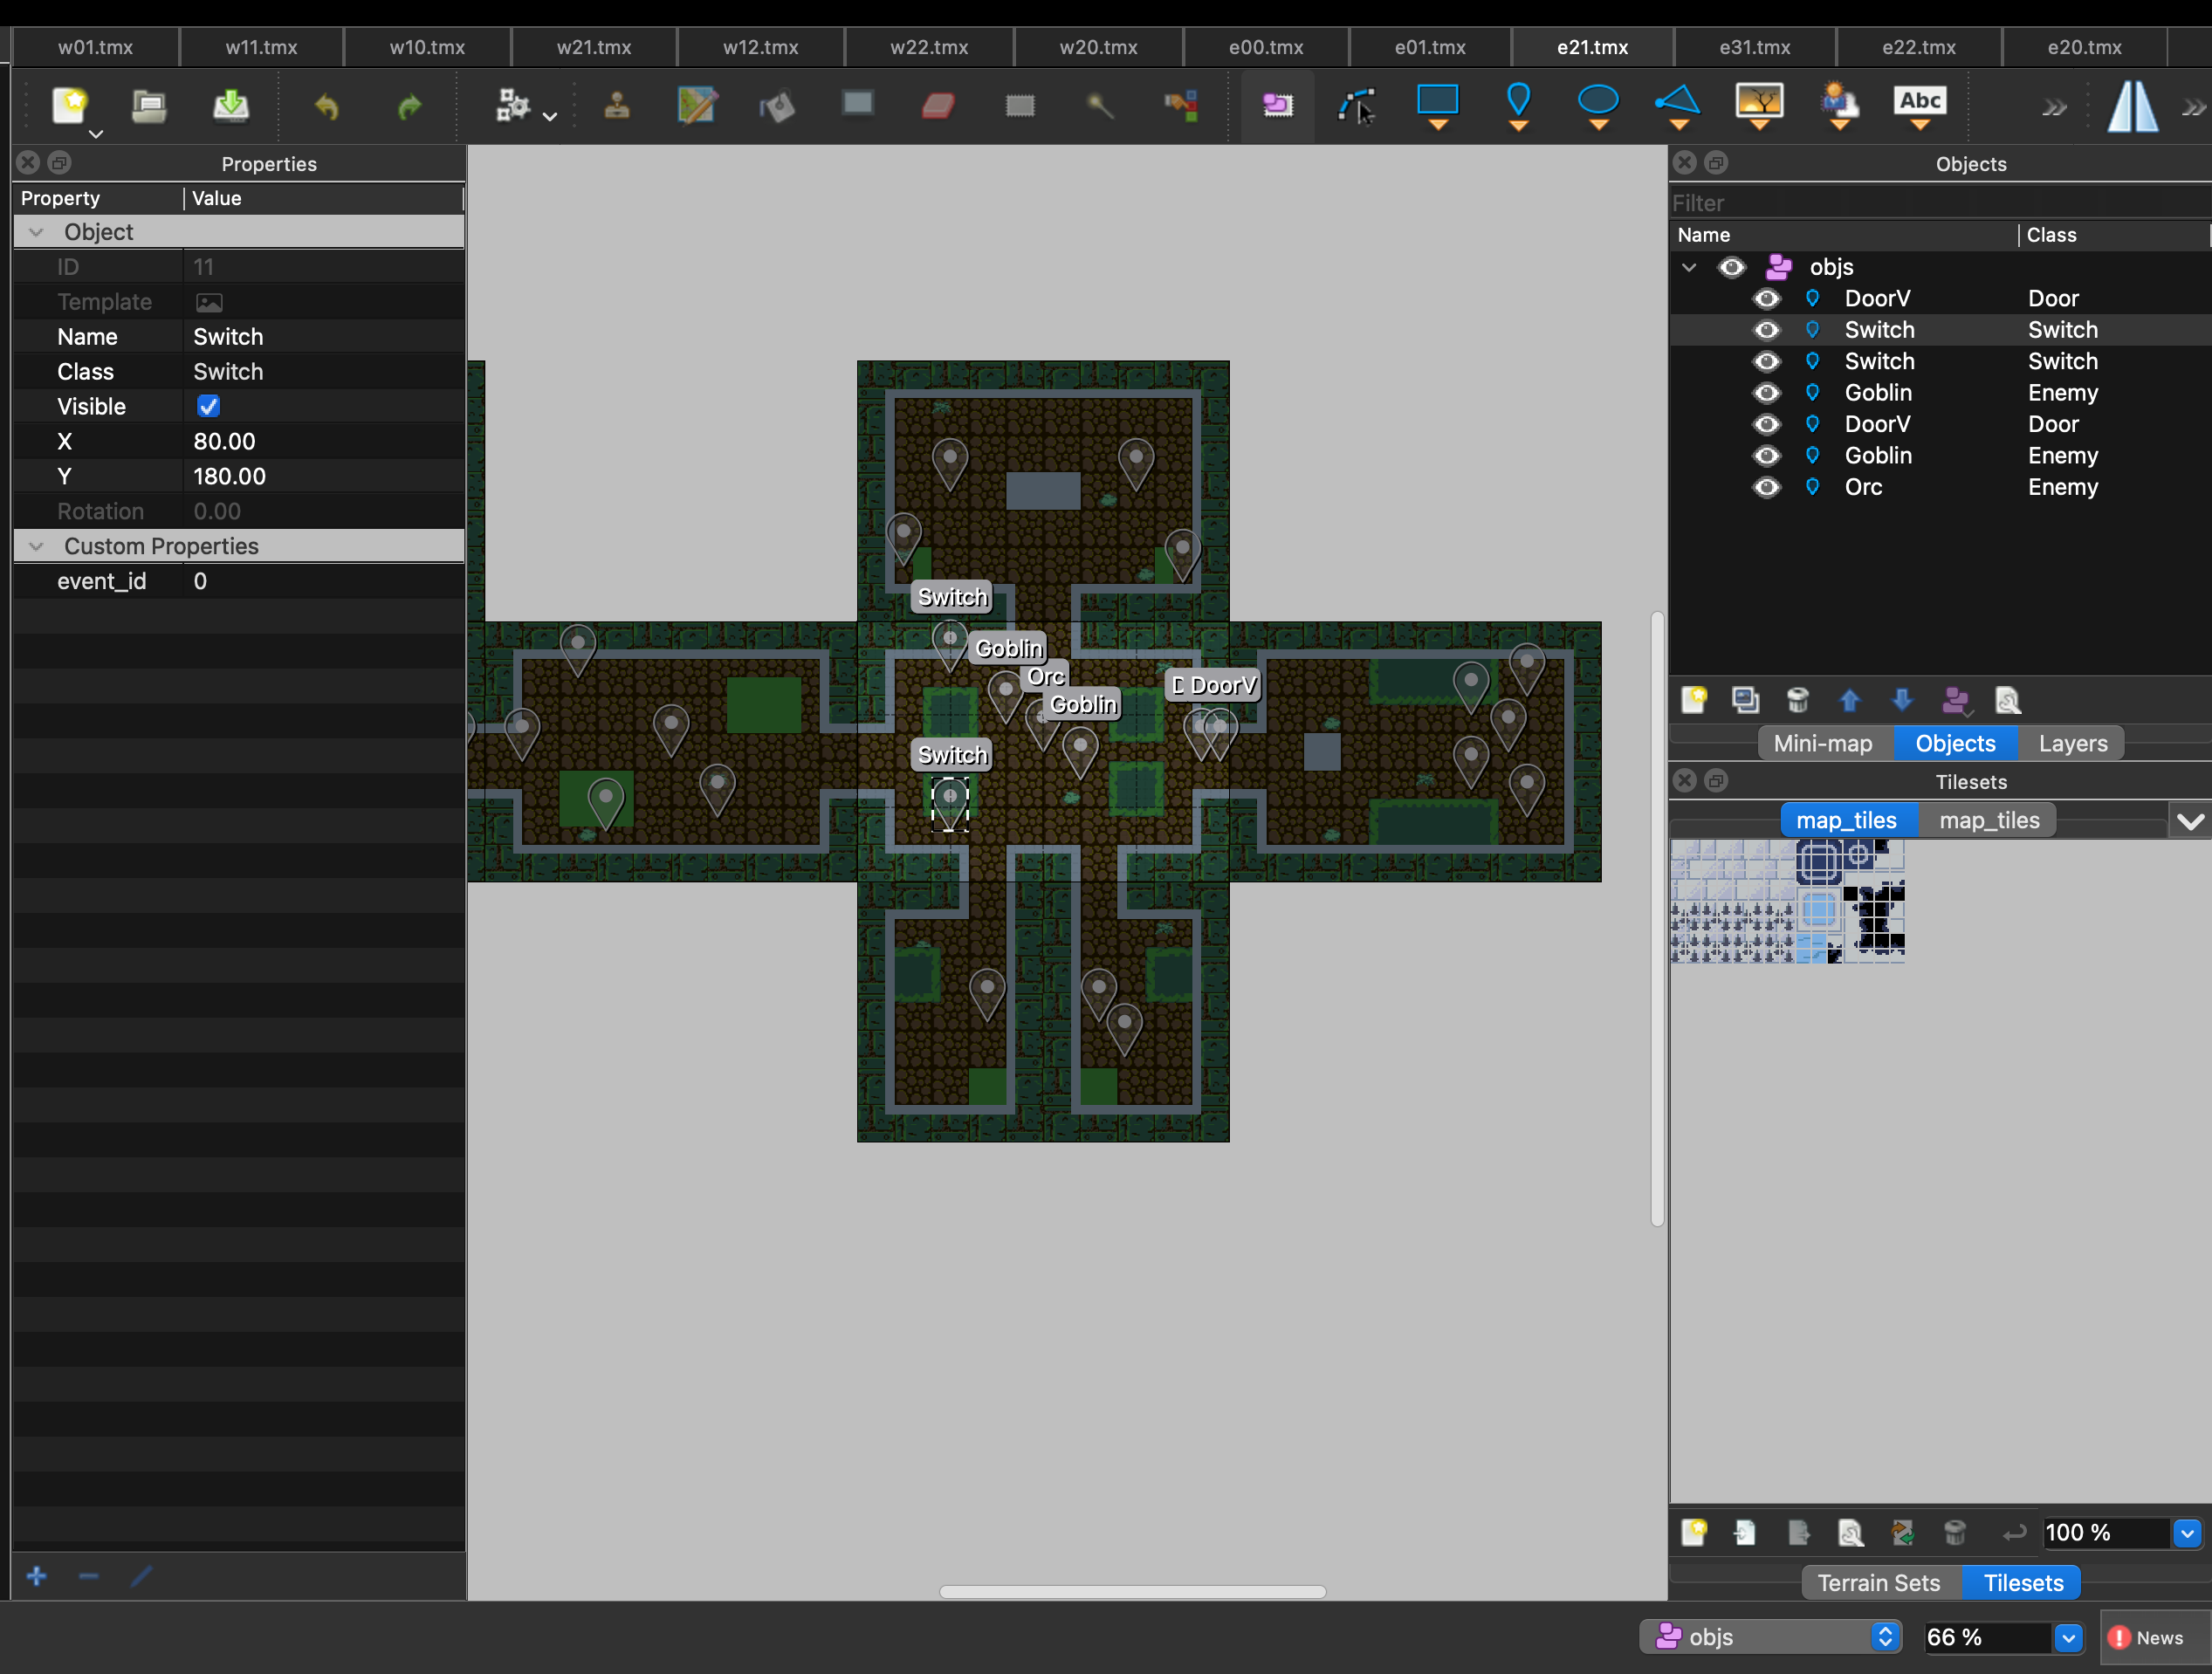Switch to Terrain Sets view
The width and height of the screenshot is (2212, 1674).
(x=1879, y=1582)
